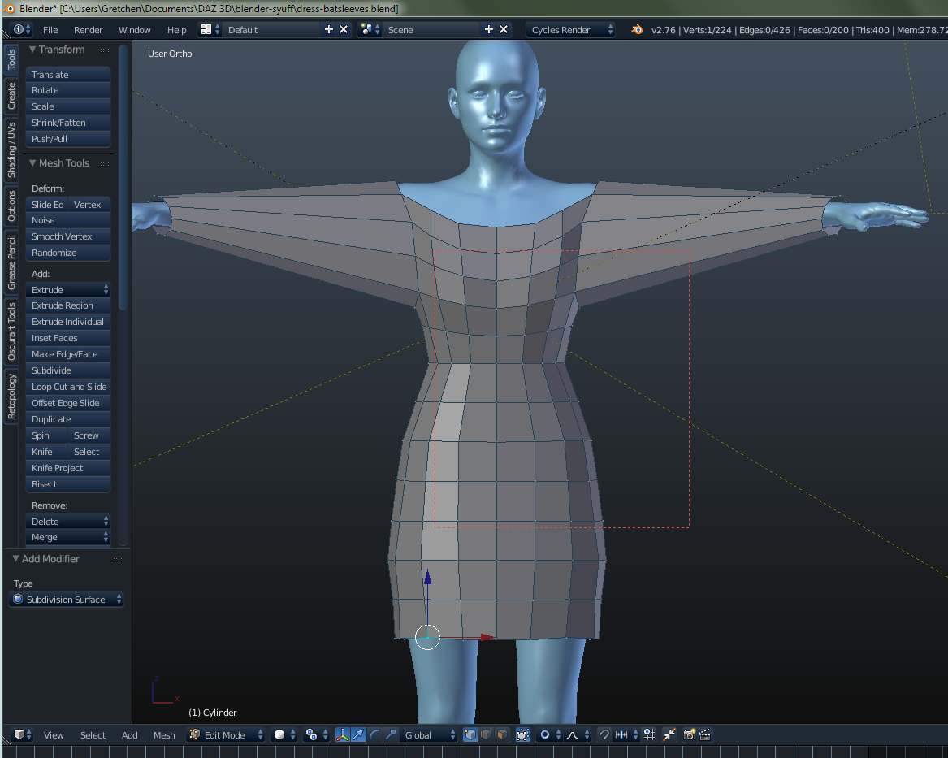The width and height of the screenshot is (948, 758).
Task: Open the Render menu
Action: click(88, 30)
